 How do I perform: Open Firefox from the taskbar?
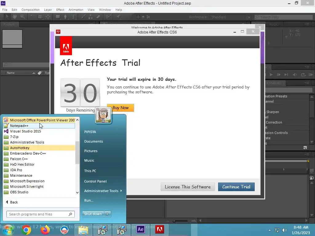click(45, 230)
